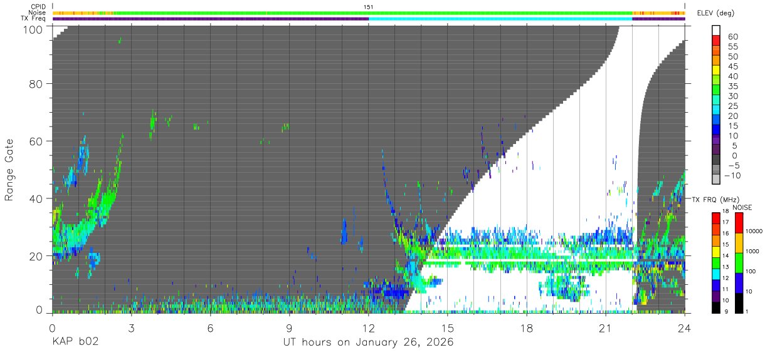
Task: Click the CPID value 151
Action: pyautogui.click(x=369, y=7)
